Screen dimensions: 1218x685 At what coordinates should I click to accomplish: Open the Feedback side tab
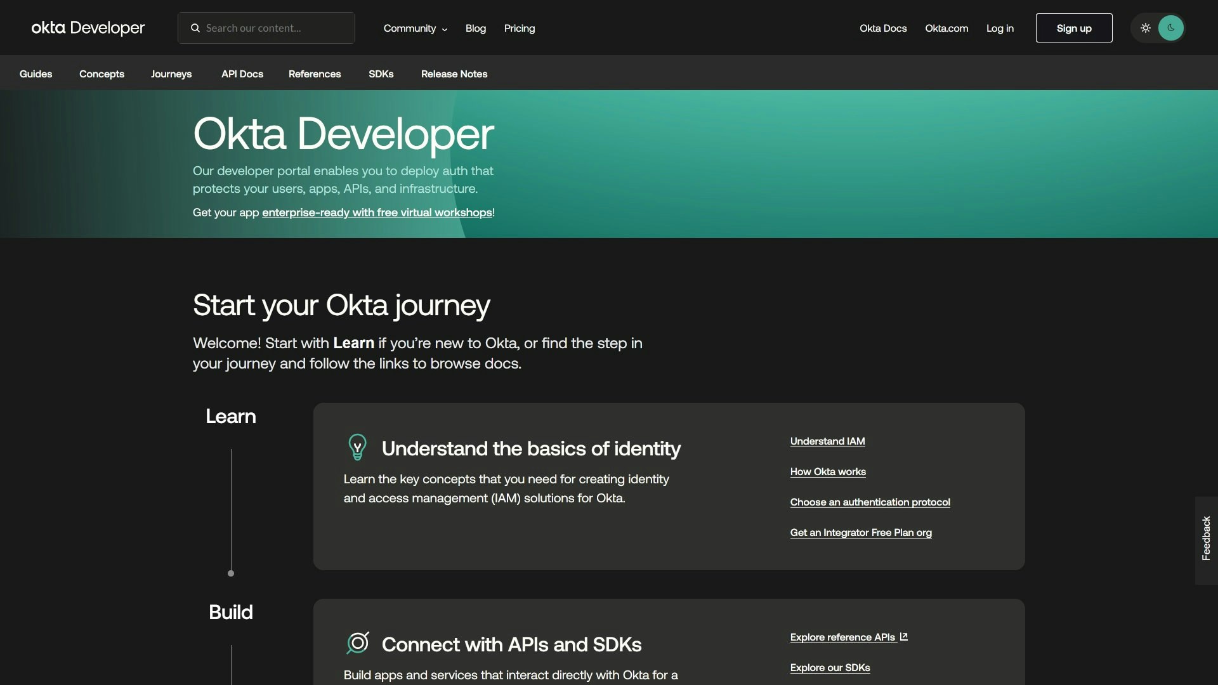1206,538
